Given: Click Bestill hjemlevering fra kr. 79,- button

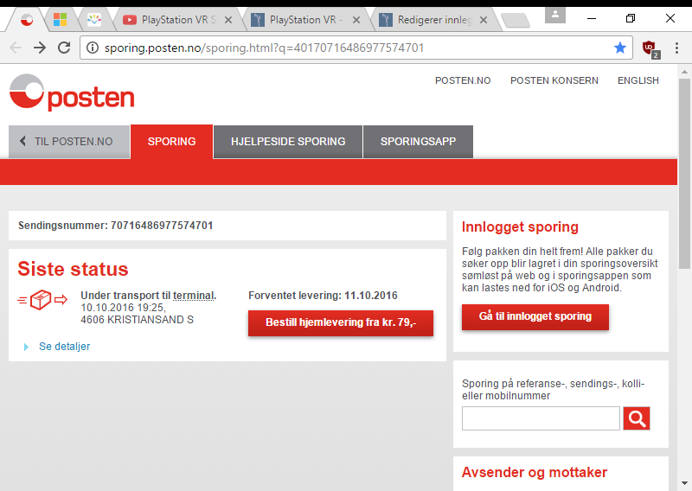Looking at the screenshot, I should tap(341, 323).
